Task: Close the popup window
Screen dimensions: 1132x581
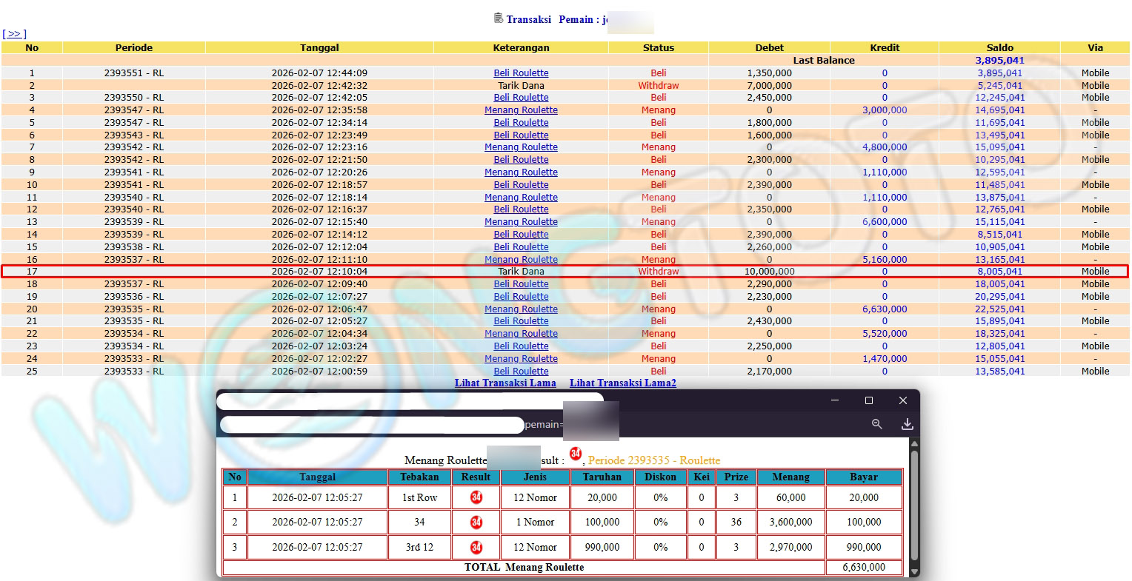Action: click(x=902, y=400)
